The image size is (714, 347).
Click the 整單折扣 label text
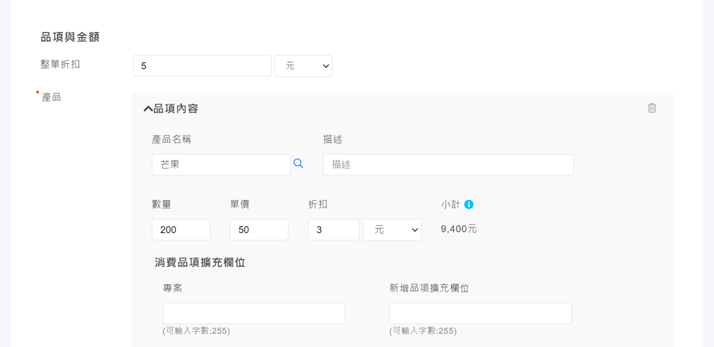pyautogui.click(x=60, y=64)
